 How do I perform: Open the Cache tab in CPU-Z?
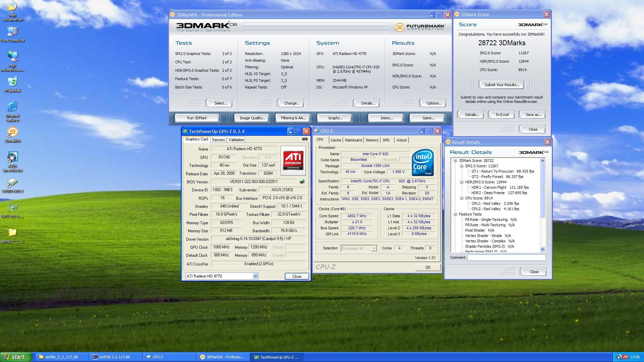point(336,140)
